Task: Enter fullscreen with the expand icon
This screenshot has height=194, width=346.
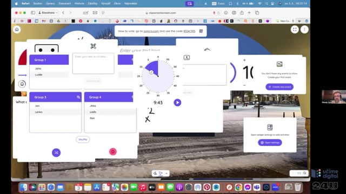Action: click(x=295, y=30)
